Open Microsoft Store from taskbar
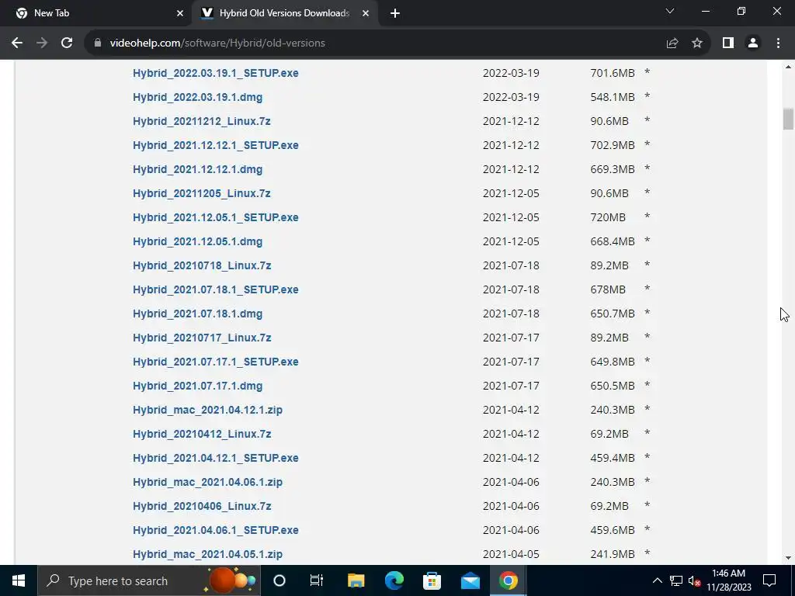This screenshot has height=596, width=795. click(432, 580)
